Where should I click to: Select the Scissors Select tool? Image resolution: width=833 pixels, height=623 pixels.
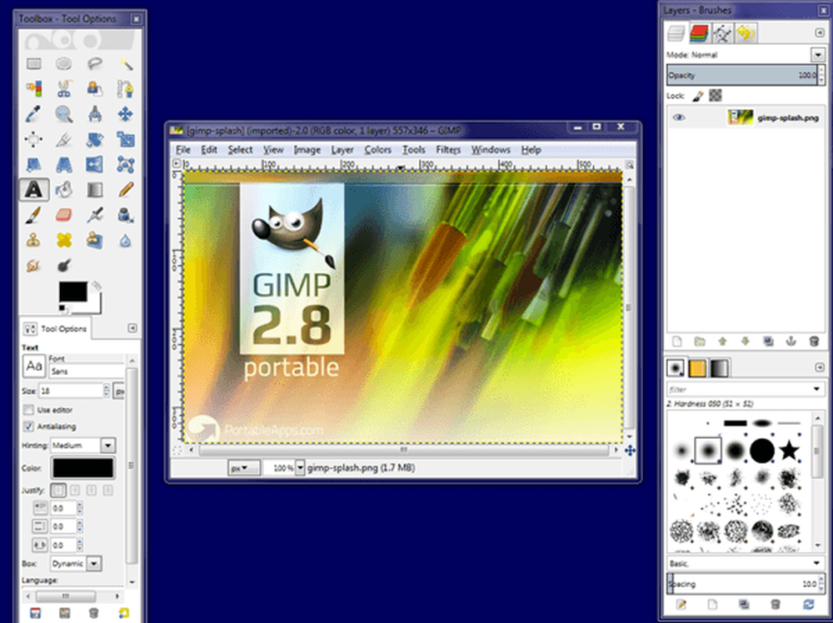(64, 88)
